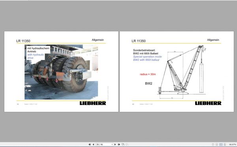Click the 'LR 11350' title on the left slide

[23, 41]
